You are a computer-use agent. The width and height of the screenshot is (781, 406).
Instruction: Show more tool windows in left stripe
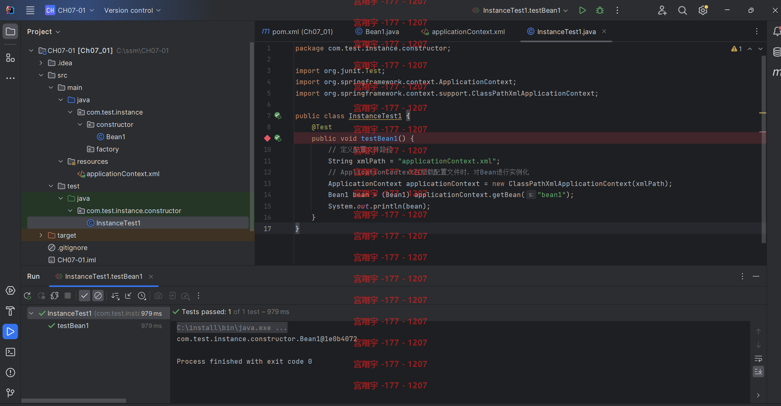tap(10, 78)
